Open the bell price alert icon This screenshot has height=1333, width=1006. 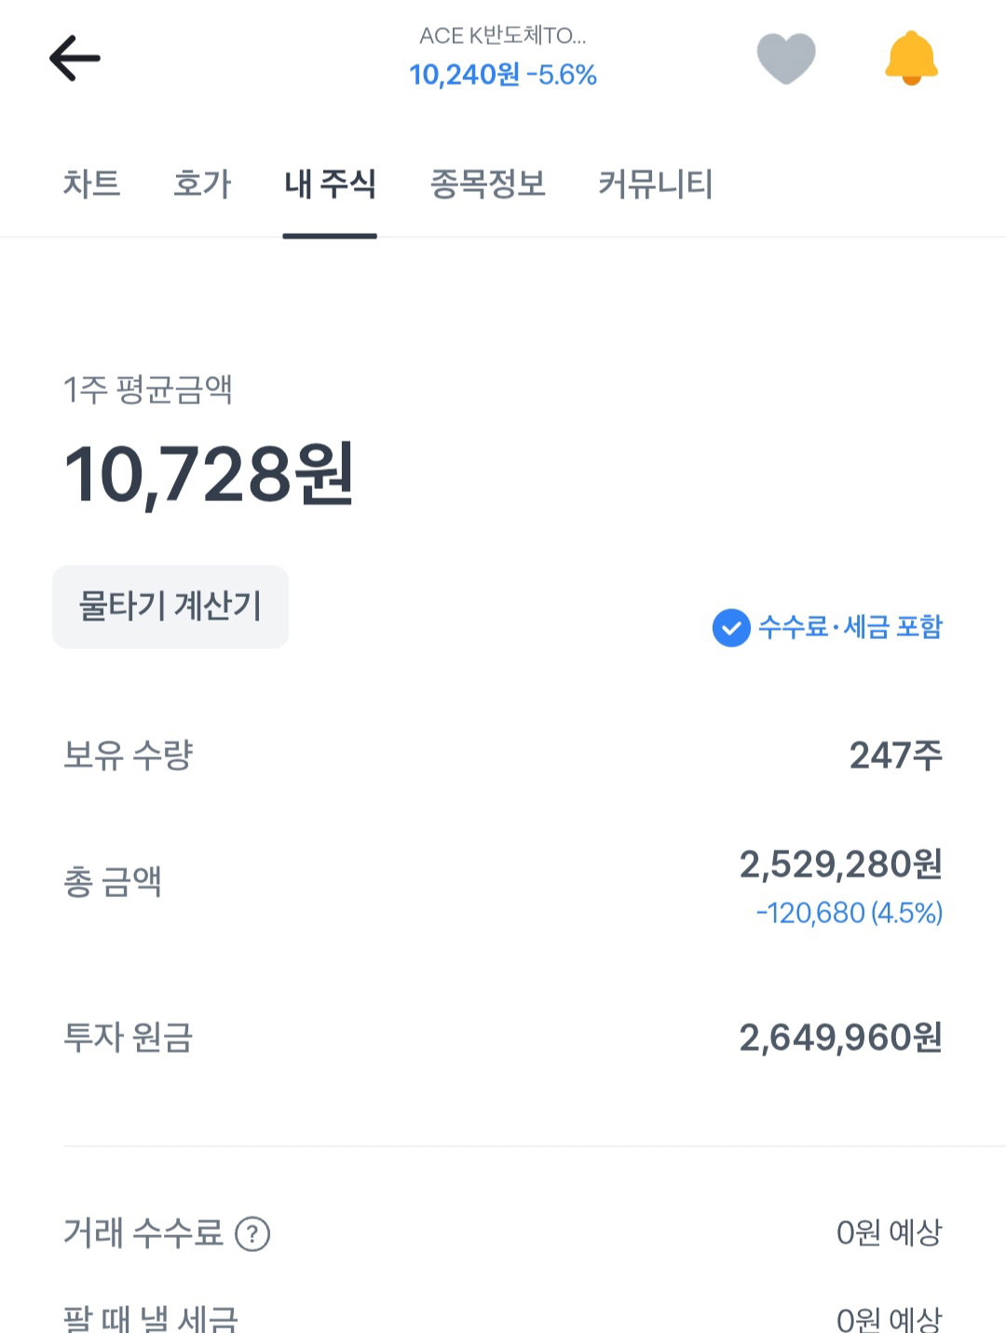pyautogui.click(x=911, y=58)
